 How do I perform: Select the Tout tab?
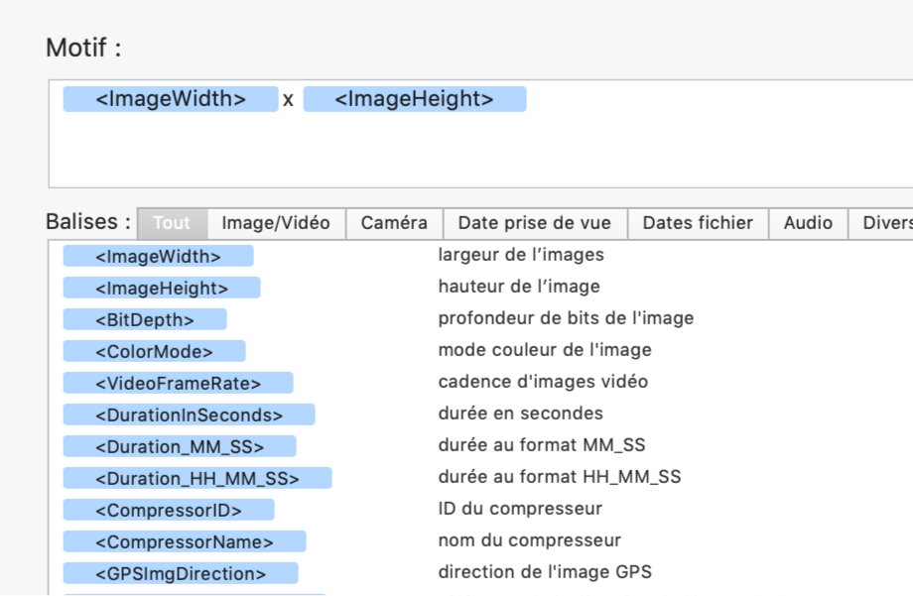[x=172, y=223]
